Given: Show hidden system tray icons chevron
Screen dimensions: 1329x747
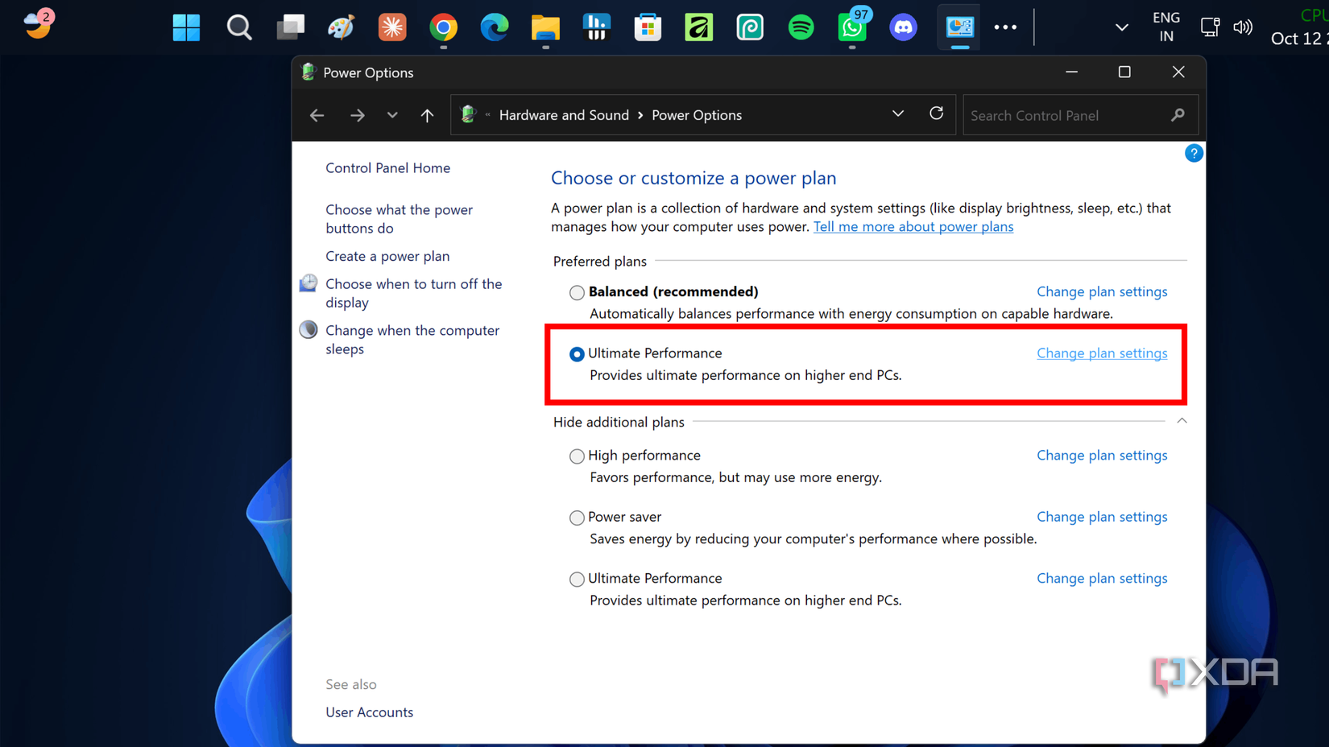Looking at the screenshot, I should (x=1121, y=27).
